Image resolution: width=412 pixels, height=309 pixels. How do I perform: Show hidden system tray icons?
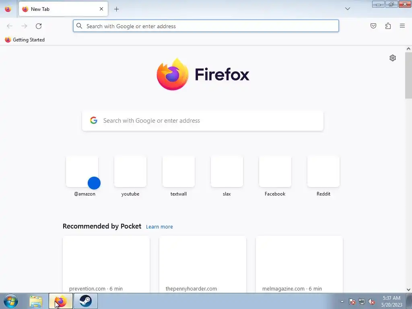tap(342, 301)
